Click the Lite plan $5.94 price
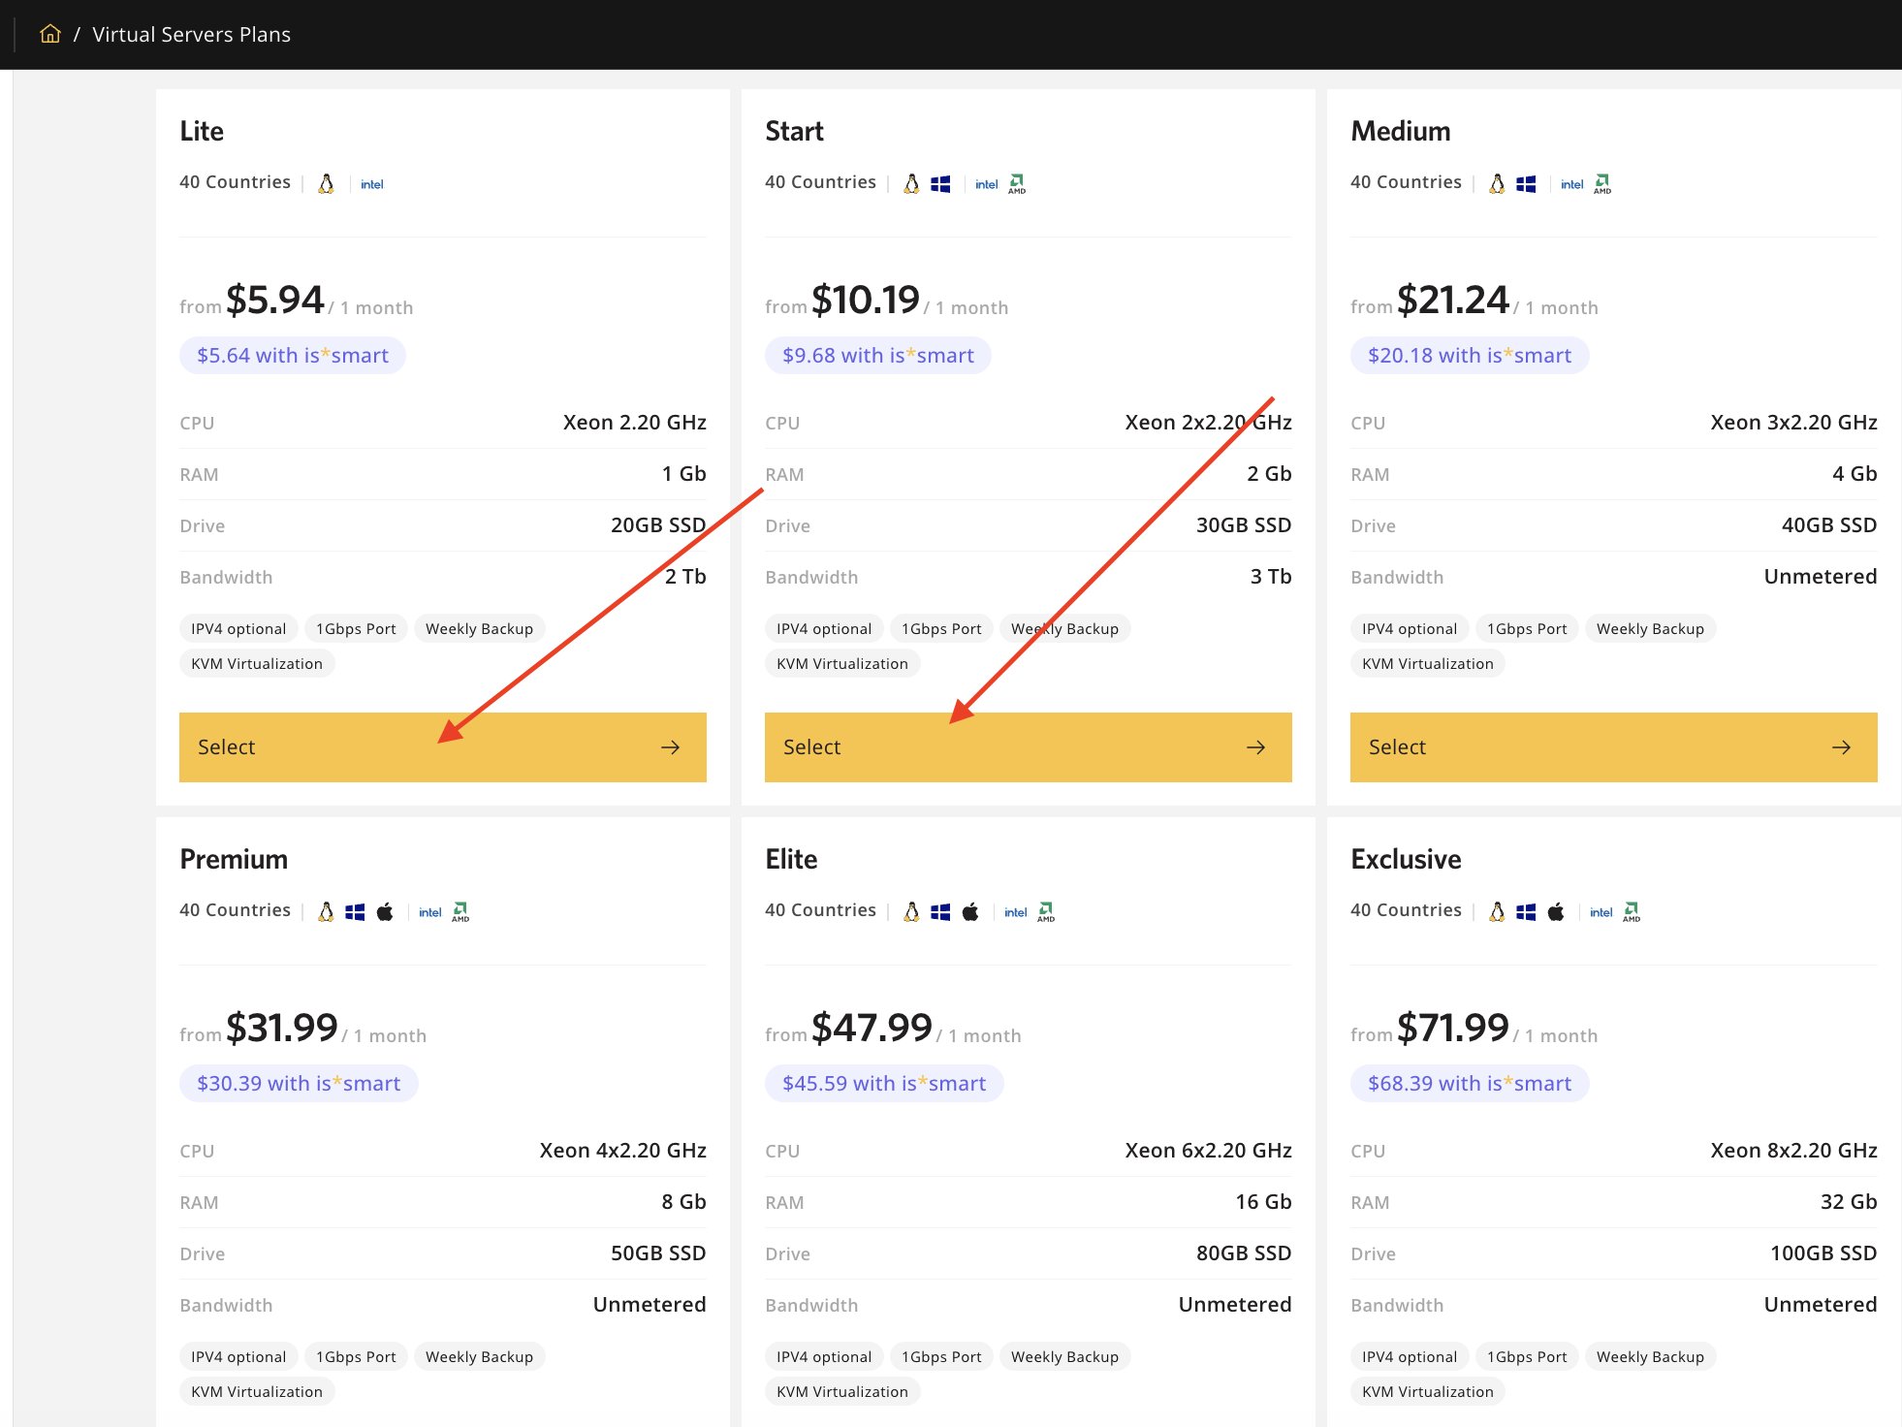The height and width of the screenshot is (1427, 1902). click(x=275, y=300)
